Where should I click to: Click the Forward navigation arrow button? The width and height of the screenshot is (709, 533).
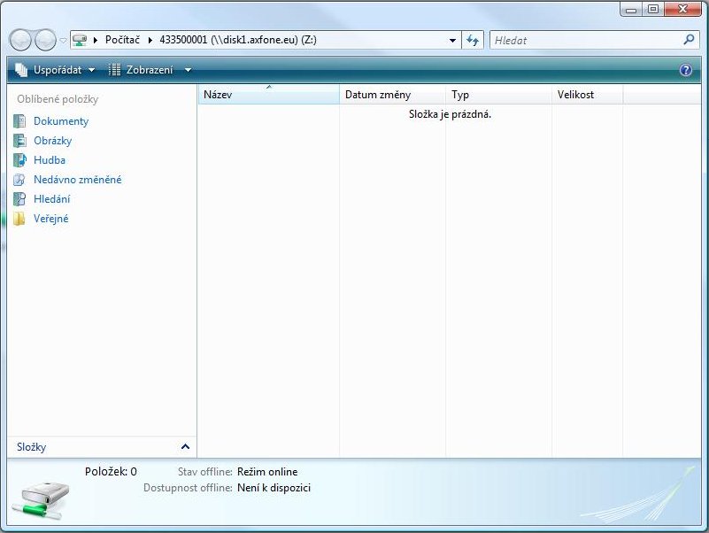point(44,40)
